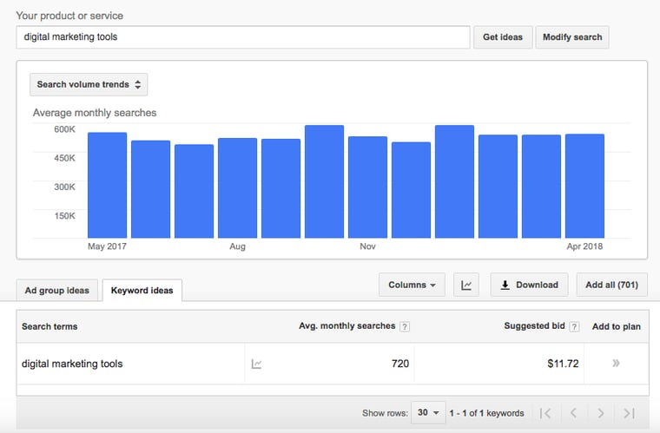Viewport: 660px width, 433px height.
Task: Go to the previous results page
Action: (572, 413)
